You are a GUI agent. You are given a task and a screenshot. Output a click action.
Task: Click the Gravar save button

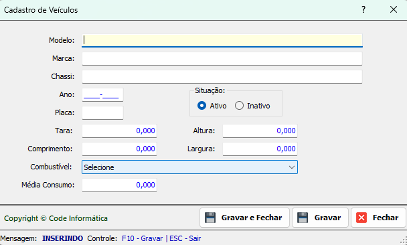[320, 218]
